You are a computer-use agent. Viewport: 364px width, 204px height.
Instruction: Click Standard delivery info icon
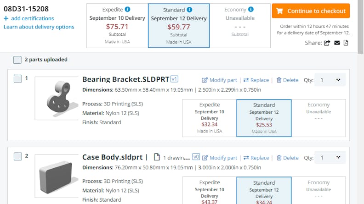coord(190,9)
